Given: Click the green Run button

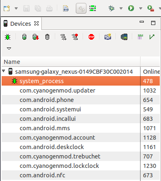Looking at the screenshot, I should pyautogui.click(x=131, y=8).
